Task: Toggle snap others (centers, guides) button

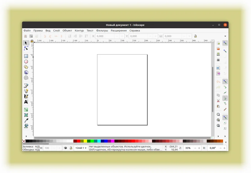Action: 225,117
